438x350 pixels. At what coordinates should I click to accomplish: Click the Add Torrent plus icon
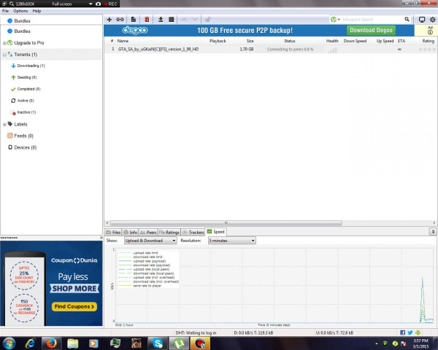pyautogui.click(x=109, y=19)
